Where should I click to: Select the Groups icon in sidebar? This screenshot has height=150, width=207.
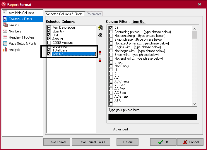click(x=5, y=25)
